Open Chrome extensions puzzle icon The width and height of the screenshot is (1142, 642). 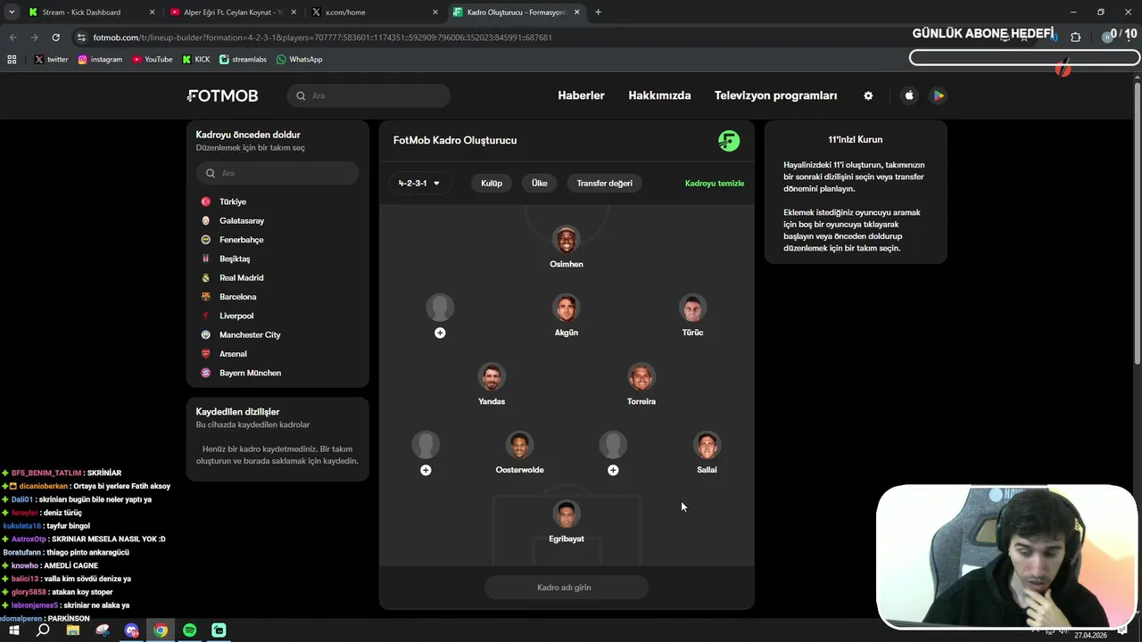click(1075, 37)
